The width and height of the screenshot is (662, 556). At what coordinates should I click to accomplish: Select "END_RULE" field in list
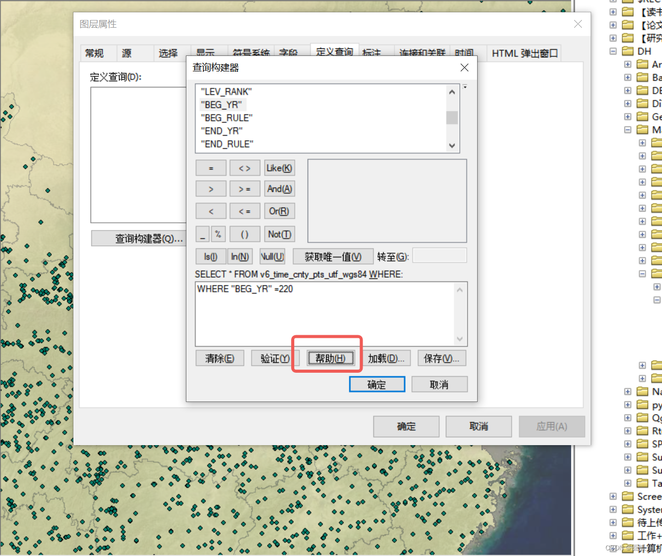tap(228, 144)
